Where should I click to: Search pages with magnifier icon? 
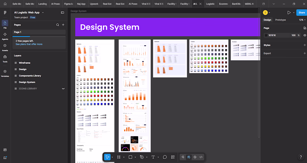pyautogui.click(x=57, y=25)
